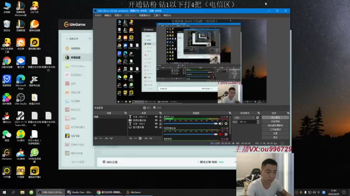Open OBS 视图(V) menu

coord(118,15)
